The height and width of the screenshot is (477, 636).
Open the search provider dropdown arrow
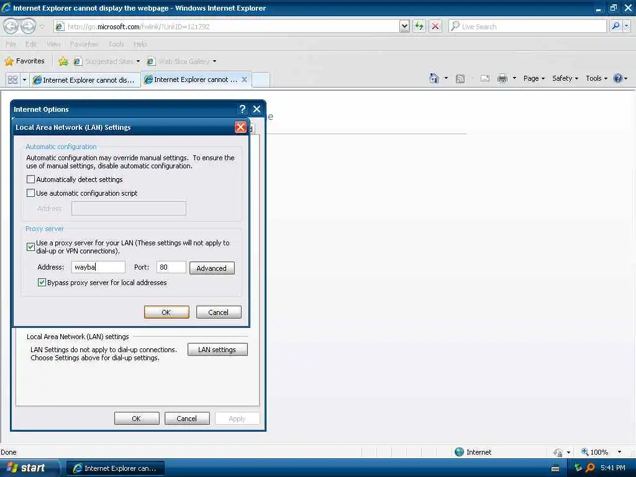[x=627, y=26]
